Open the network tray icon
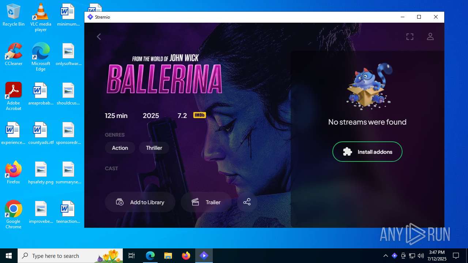 [412, 256]
